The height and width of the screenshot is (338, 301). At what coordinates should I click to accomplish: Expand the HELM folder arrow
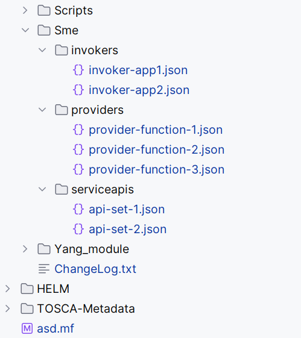(8, 289)
